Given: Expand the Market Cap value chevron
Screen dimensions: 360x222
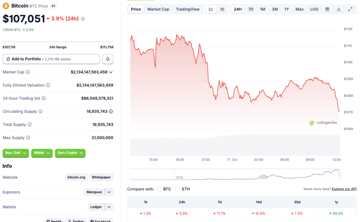Looking at the screenshot, I should pyautogui.click(x=111, y=72).
